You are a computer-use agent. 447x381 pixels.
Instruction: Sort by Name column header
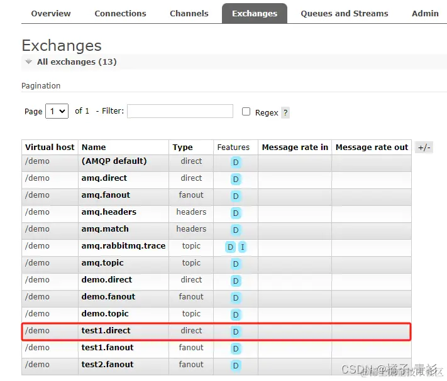coord(94,147)
